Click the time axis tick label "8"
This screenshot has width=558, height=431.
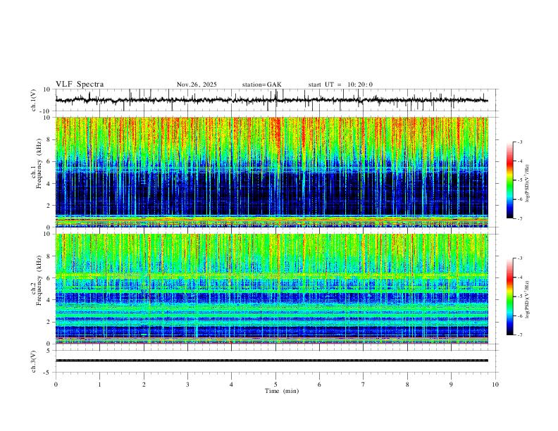tap(407, 385)
